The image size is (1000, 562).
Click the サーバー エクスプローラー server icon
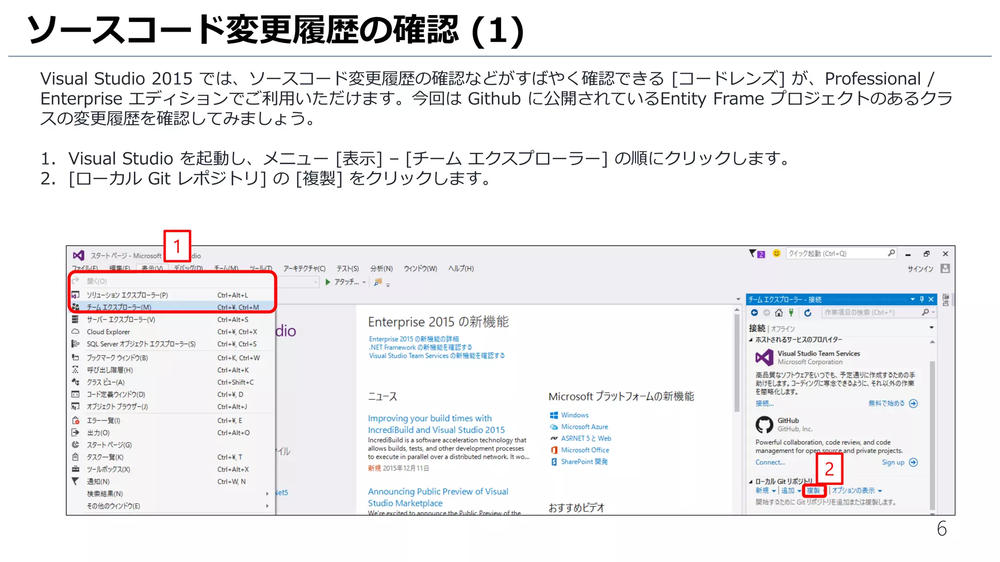(x=75, y=320)
